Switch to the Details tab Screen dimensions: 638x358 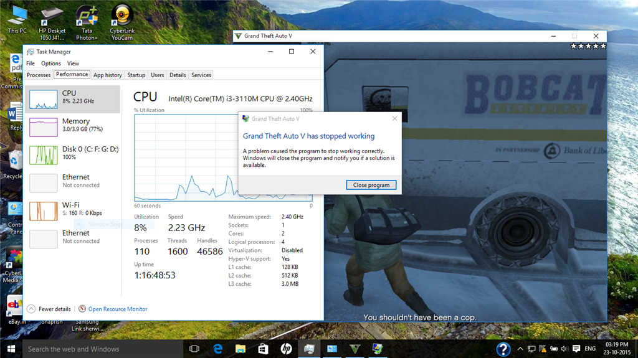click(178, 75)
